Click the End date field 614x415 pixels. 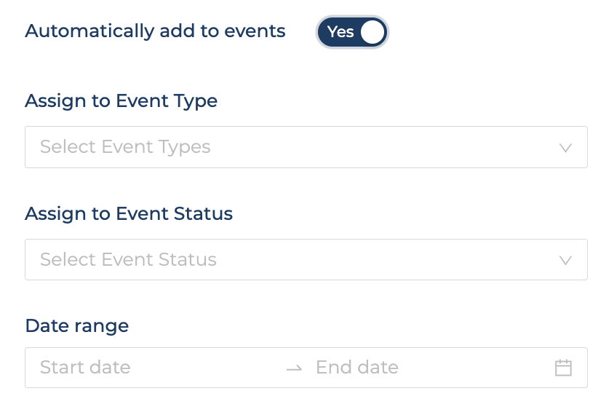click(x=431, y=368)
